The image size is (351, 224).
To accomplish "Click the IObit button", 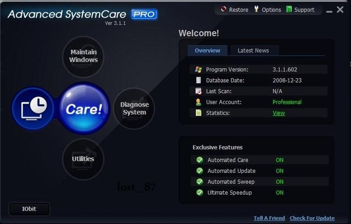I will pyautogui.click(x=29, y=209).
